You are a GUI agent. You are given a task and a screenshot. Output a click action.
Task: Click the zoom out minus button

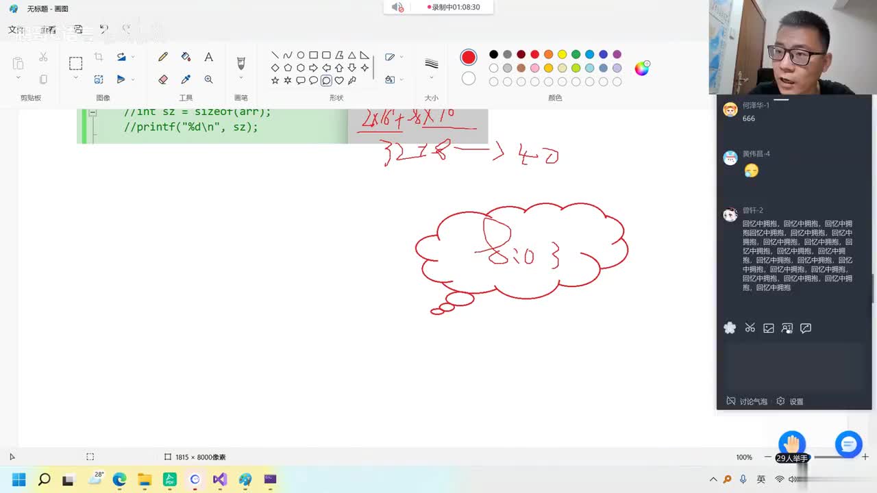point(767,457)
